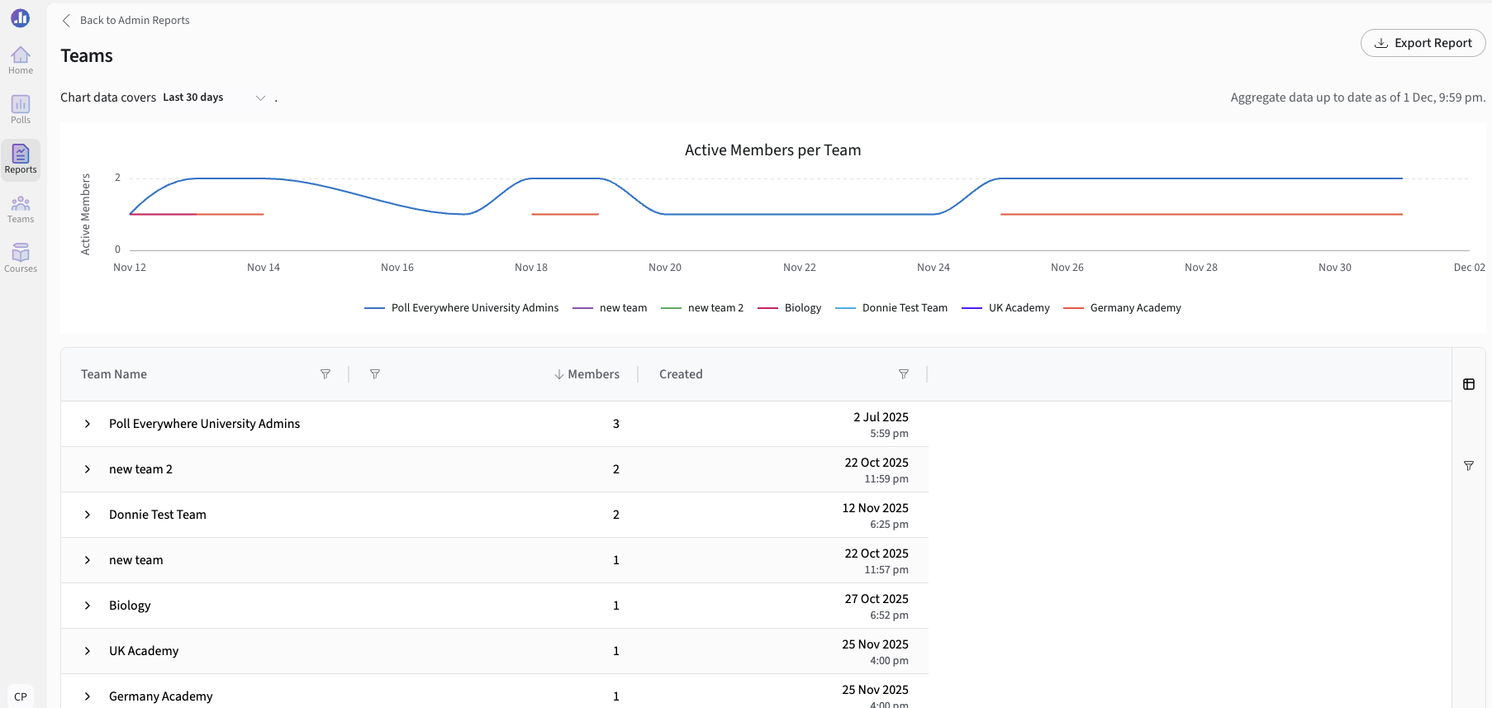Open Courses from the sidebar
Image resolution: width=1492 pixels, height=708 pixels.
tap(21, 259)
